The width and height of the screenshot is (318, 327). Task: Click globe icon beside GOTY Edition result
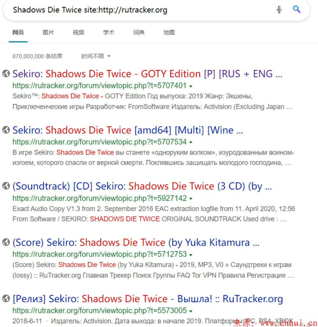tap(6, 73)
